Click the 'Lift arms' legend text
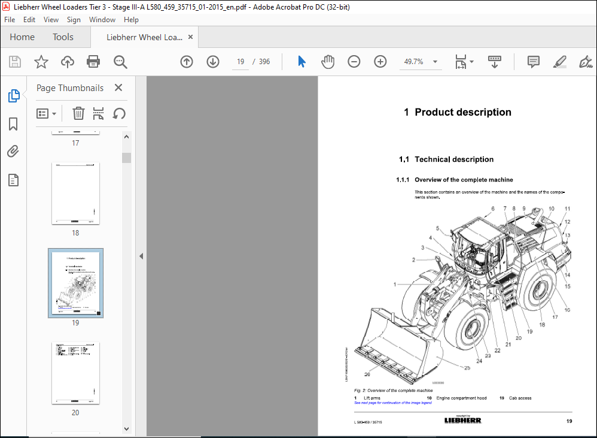 tap(372, 398)
